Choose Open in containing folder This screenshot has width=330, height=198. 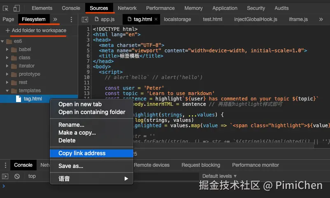pos(91,112)
